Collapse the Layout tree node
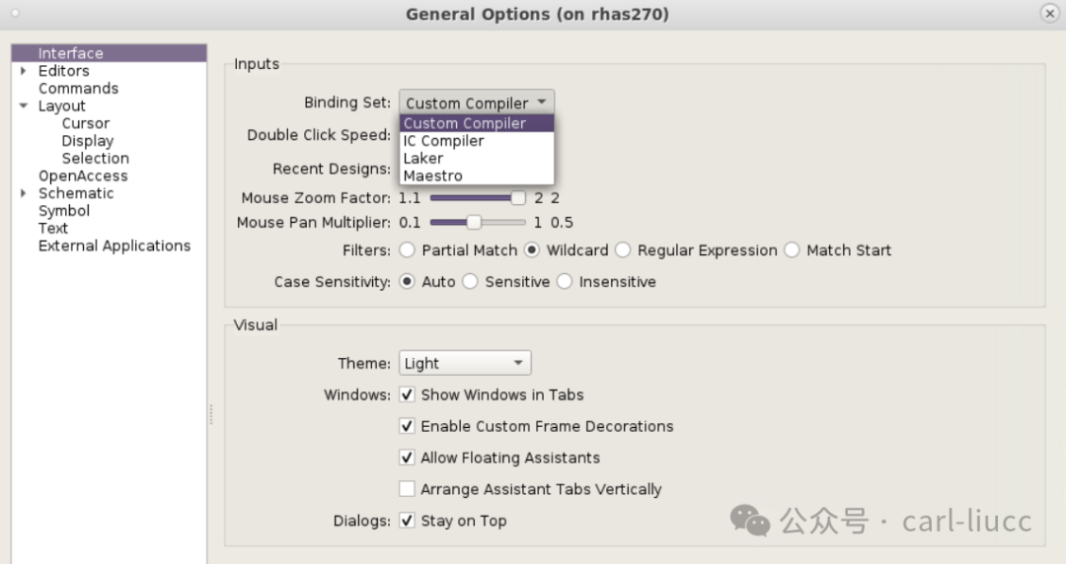 click(x=24, y=106)
